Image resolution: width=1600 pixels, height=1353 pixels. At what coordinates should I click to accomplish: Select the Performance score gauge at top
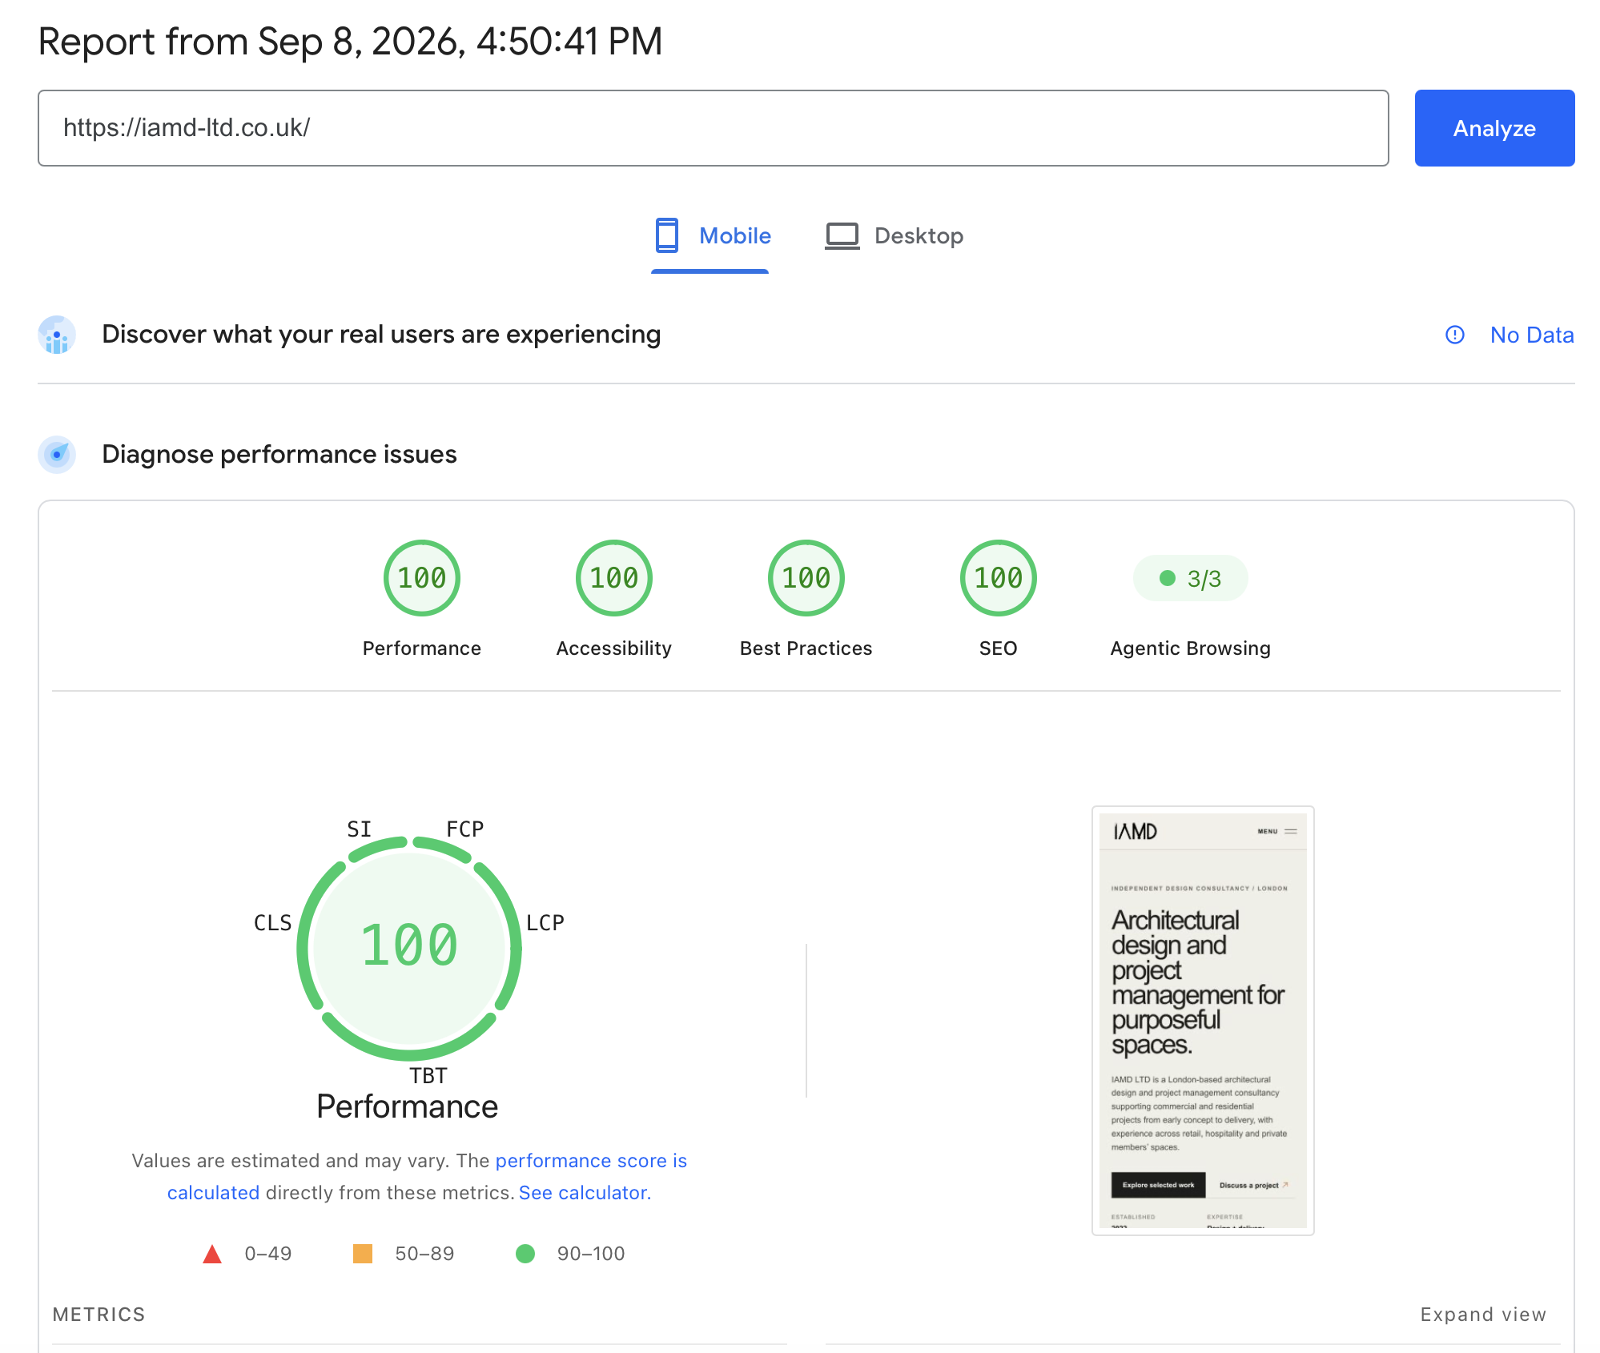422,578
